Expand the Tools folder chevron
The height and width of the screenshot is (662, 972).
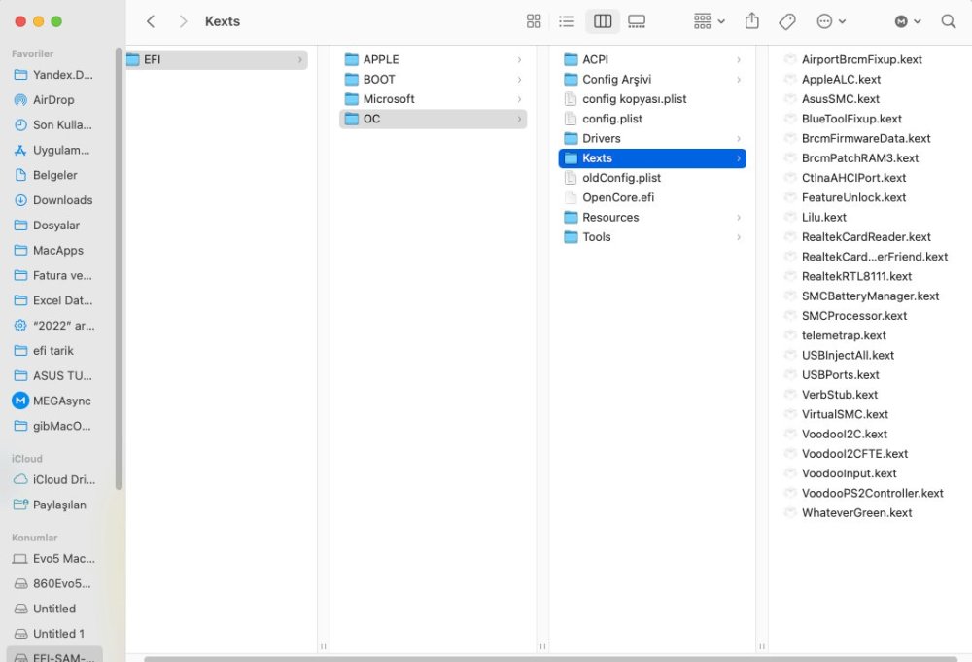click(x=739, y=237)
